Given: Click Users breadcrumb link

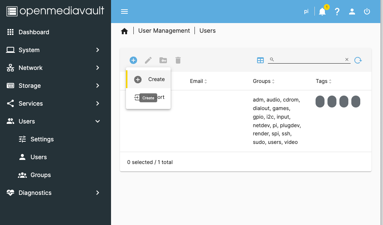Looking at the screenshot, I should tap(208, 31).
